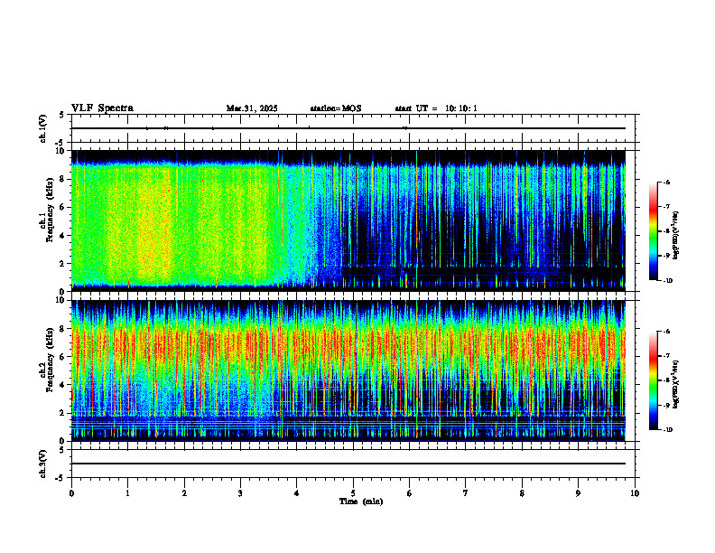Click time axis tick label "5"
Screen dimensions: 715x553
pos(353,493)
